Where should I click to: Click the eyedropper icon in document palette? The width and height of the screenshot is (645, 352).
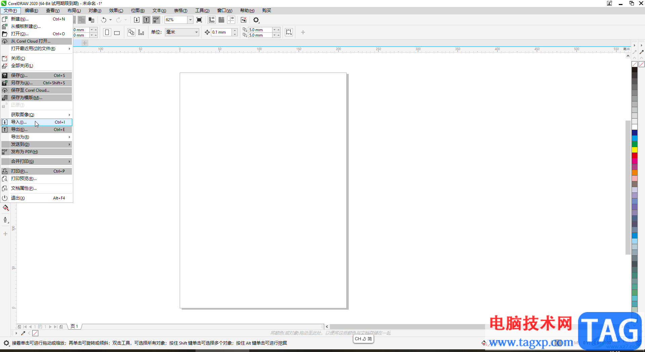point(23,333)
